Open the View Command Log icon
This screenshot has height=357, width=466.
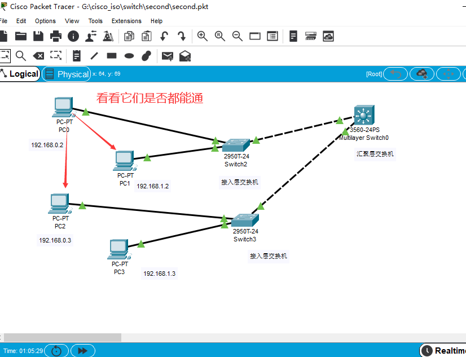pyautogui.click(x=293, y=36)
